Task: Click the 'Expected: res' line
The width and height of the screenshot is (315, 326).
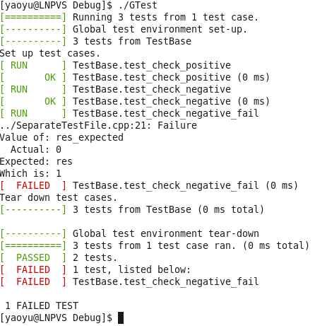Action: (36, 161)
